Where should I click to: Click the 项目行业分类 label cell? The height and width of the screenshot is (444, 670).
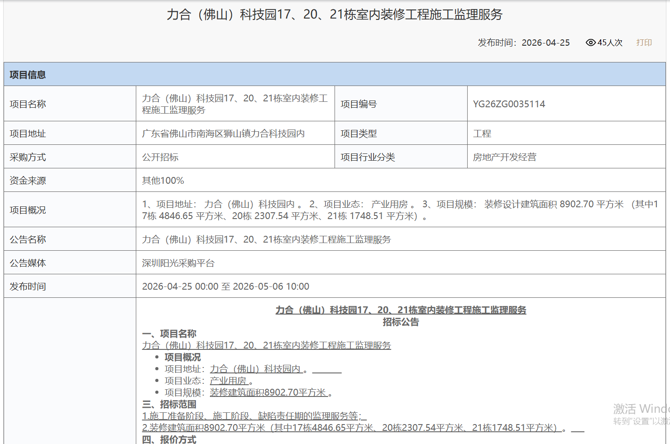pyautogui.click(x=401, y=157)
